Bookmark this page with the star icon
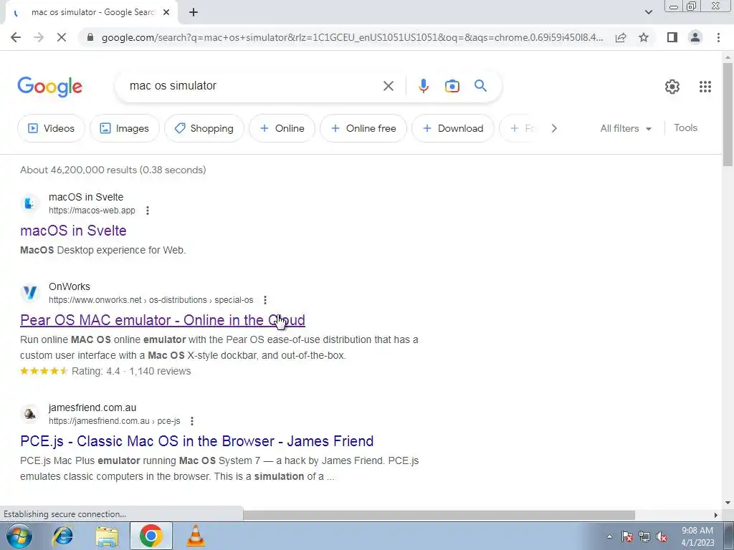Viewport: 734px width, 550px height. (x=644, y=37)
